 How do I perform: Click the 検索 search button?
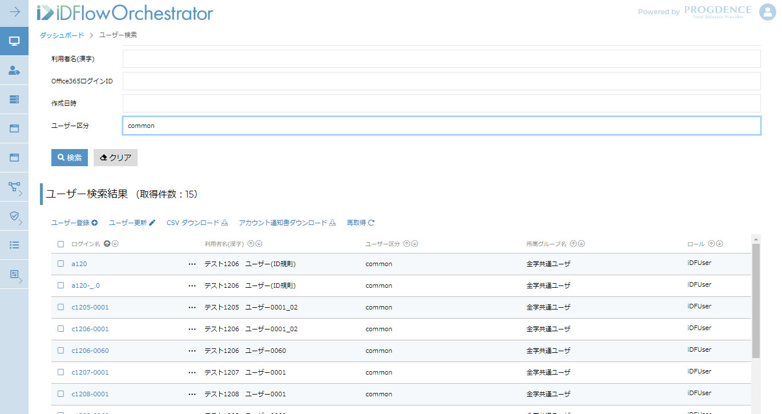coord(70,158)
